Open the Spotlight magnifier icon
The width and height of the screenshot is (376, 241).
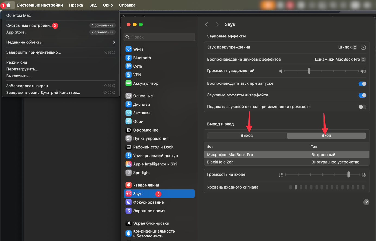coord(128,173)
